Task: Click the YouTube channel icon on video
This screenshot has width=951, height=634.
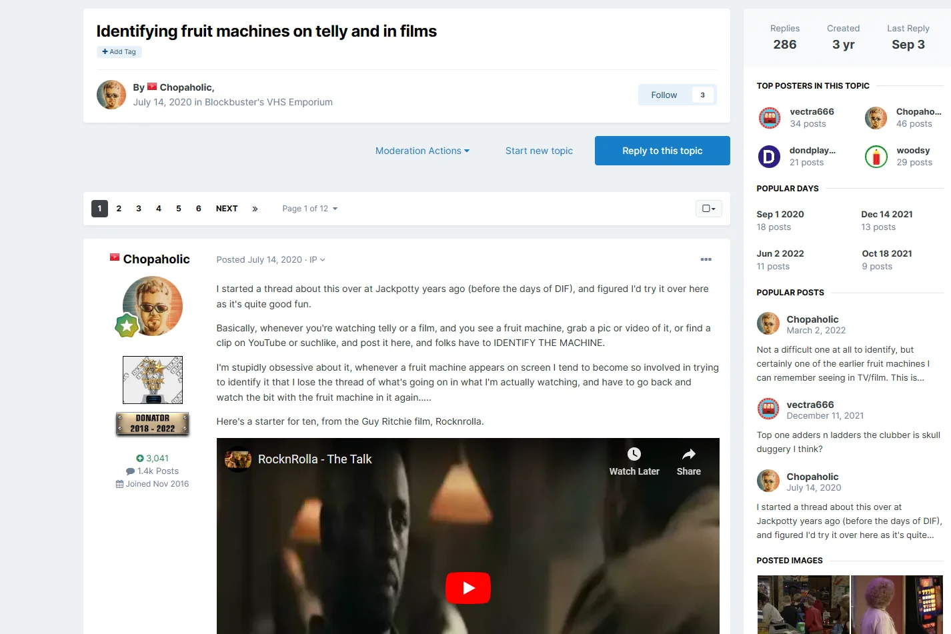Action: [x=238, y=459]
